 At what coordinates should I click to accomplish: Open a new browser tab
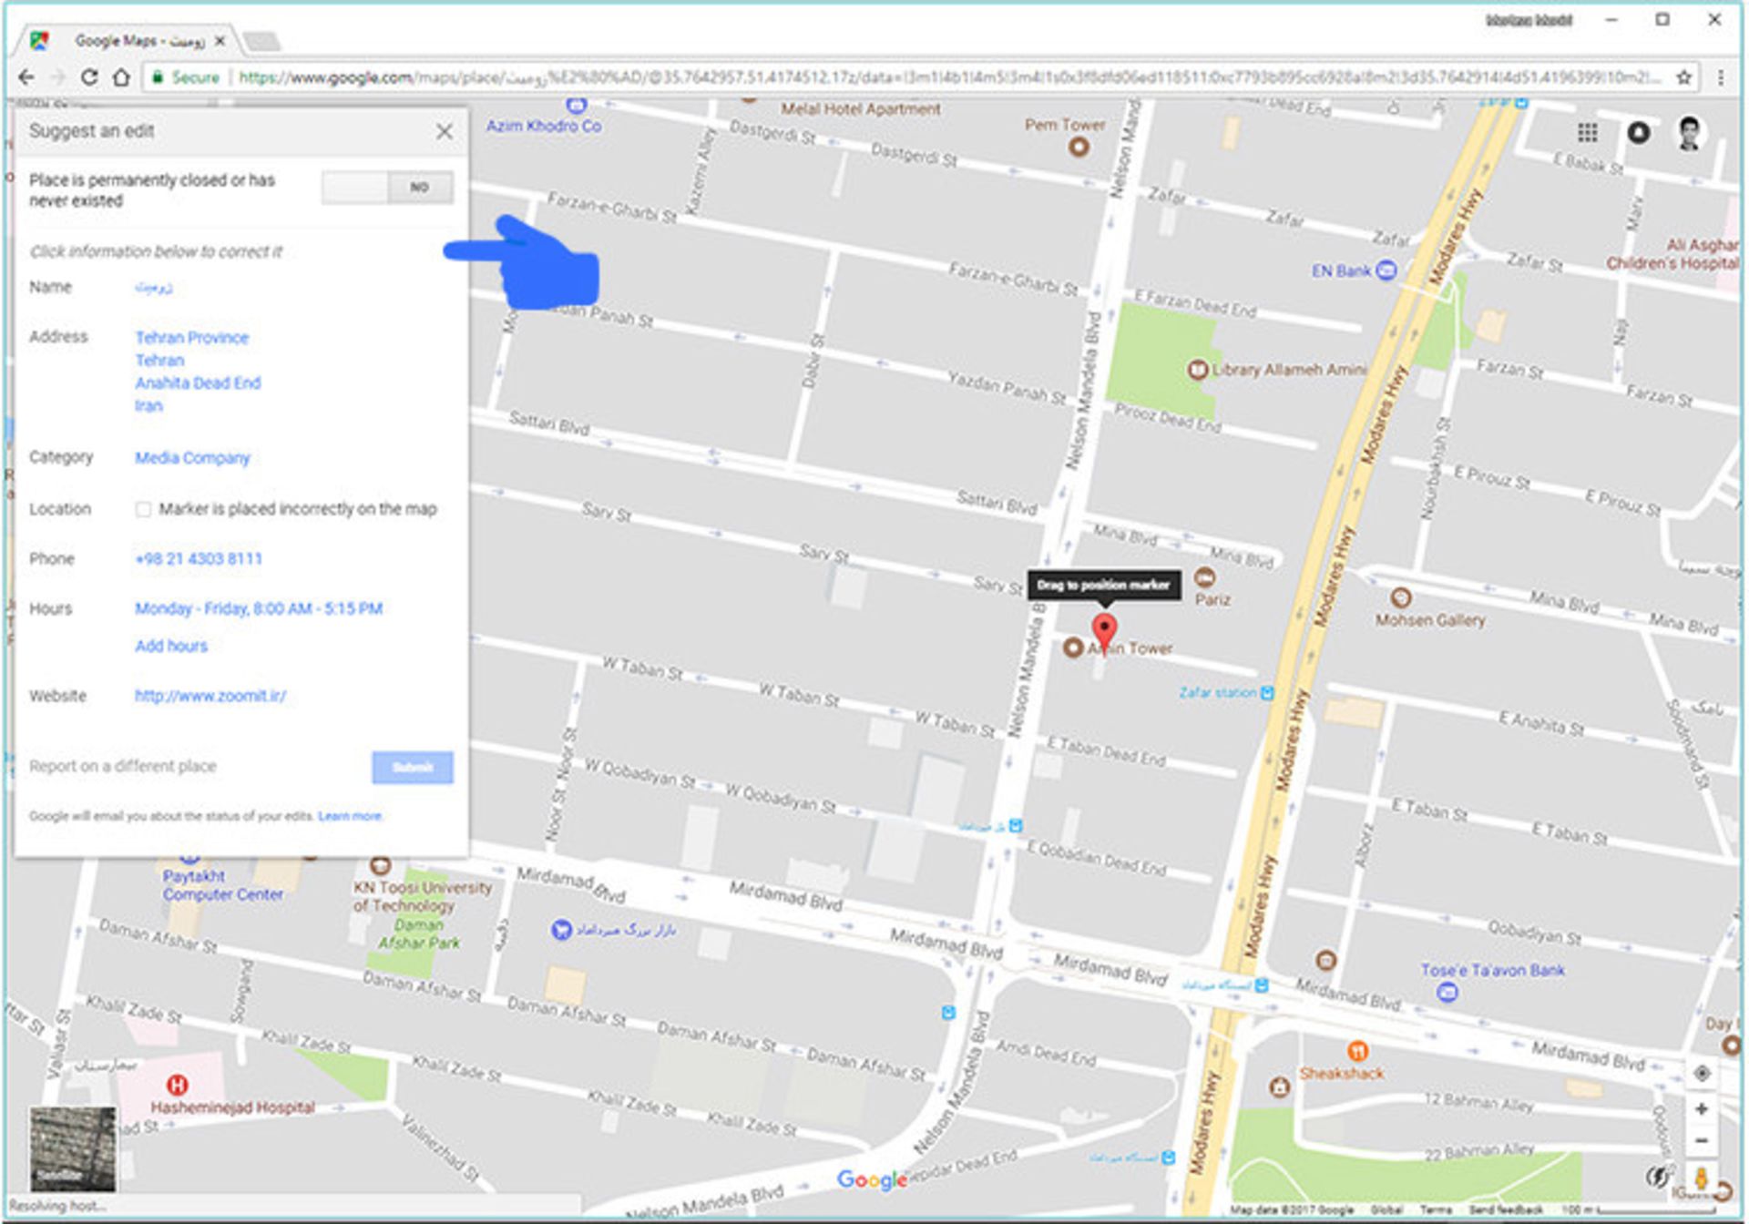(x=262, y=41)
